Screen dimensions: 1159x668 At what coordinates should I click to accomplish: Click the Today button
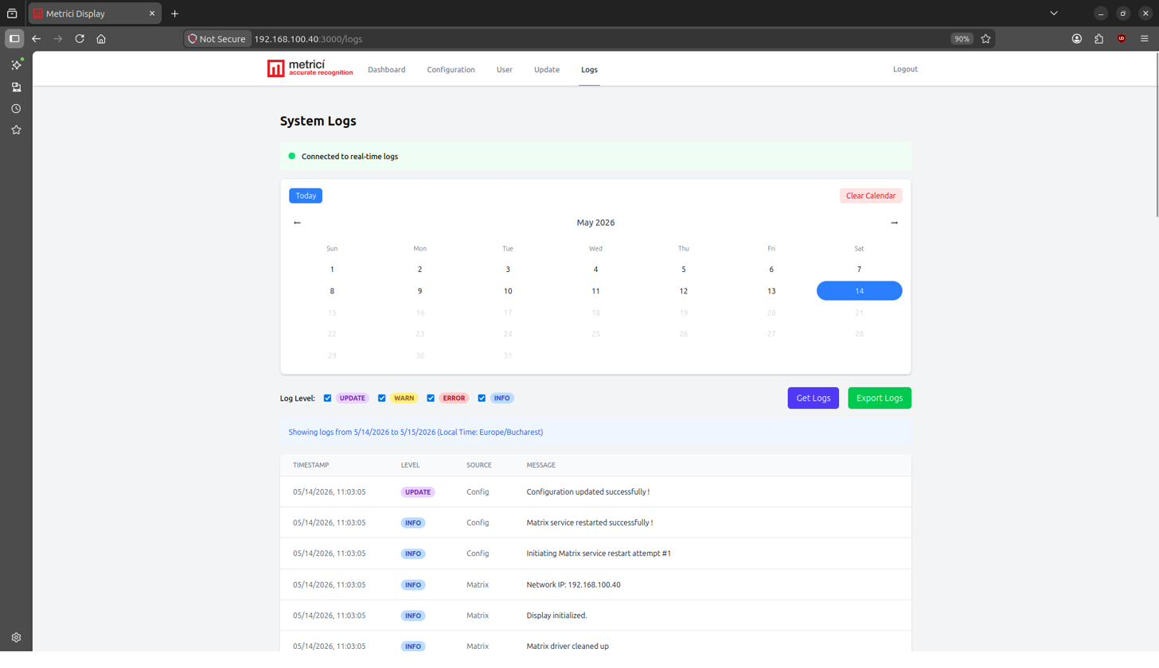tap(306, 196)
